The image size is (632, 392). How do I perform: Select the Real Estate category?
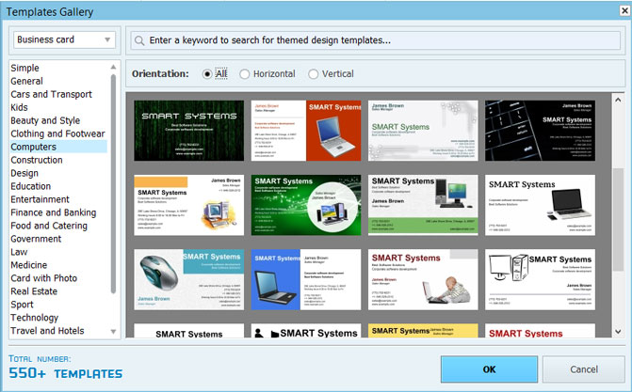coord(34,291)
